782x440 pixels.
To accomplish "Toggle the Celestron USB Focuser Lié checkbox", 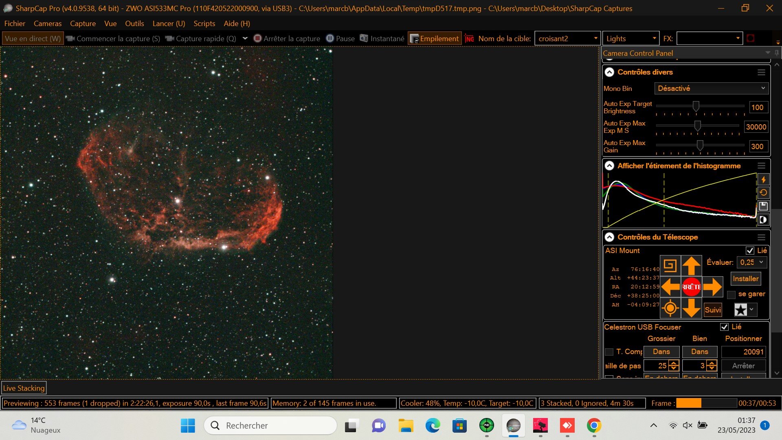I will tap(724, 327).
